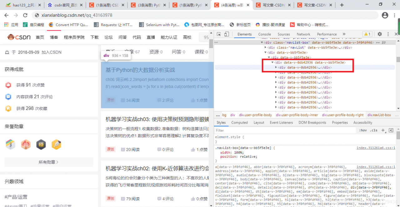This screenshot has height=207, width=400.
Task: Open DevTools settings gear
Action: (x=380, y=34)
